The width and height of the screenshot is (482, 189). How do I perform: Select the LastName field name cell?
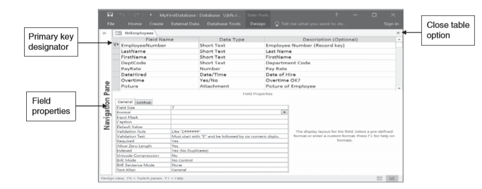click(159, 51)
